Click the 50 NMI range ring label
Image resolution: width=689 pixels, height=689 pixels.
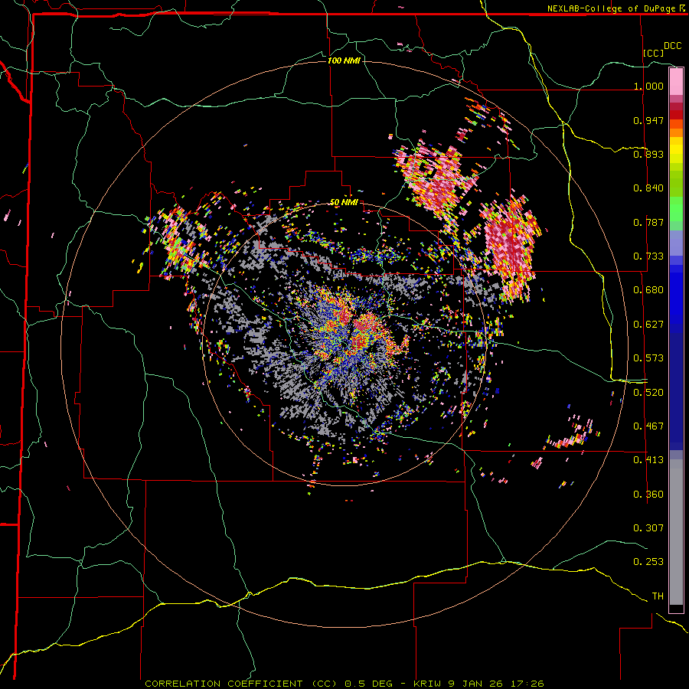[x=344, y=203]
